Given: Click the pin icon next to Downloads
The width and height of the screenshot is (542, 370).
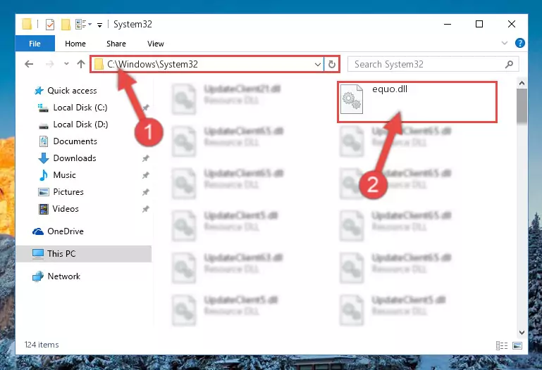Looking at the screenshot, I should 145,158.
